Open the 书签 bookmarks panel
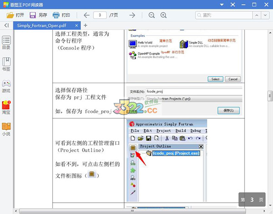Viewport: 273px width, 214px height. (x=6, y=65)
